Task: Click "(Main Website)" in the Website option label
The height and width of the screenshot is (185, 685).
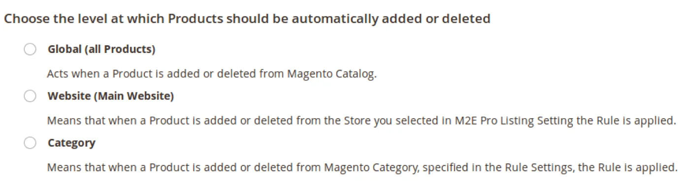Action: [x=134, y=97]
